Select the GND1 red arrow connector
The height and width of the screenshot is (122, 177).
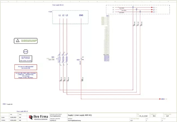click(x=160, y=99)
